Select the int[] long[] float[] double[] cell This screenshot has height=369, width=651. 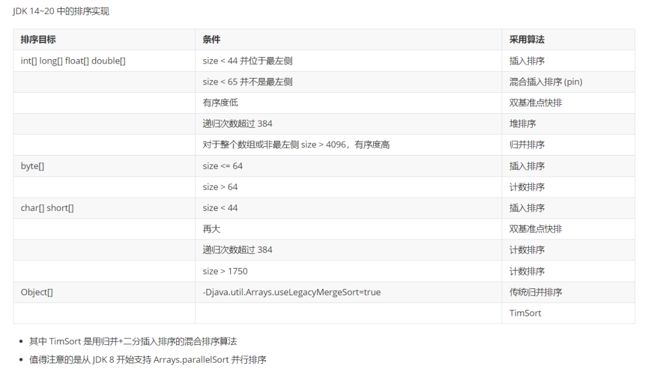click(73, 61)
